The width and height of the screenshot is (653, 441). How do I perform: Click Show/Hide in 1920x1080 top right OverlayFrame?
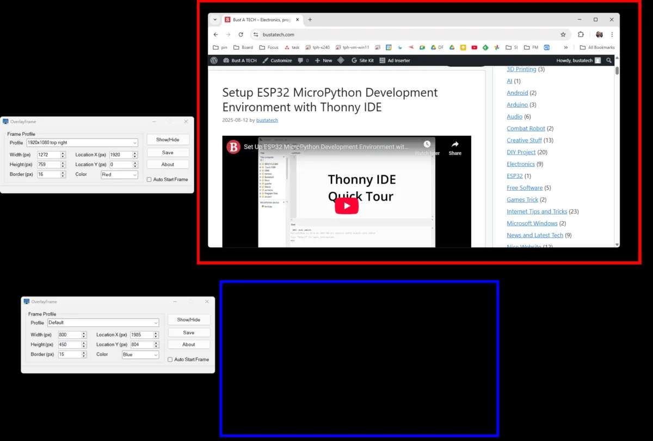[x=168, y=140]
